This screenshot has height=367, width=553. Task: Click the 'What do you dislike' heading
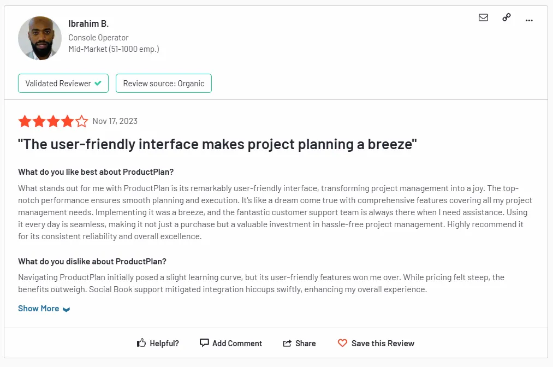click(x=92, y=262)
